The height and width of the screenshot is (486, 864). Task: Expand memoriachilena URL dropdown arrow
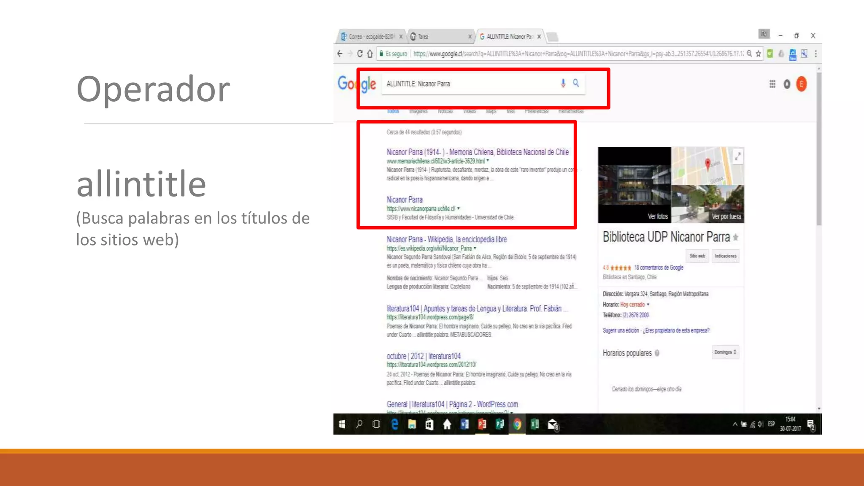[x=488, y=161]
